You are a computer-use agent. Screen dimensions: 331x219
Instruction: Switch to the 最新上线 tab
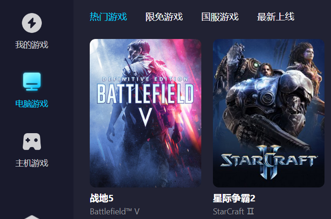pyautogui.click(x=276, y=17)
